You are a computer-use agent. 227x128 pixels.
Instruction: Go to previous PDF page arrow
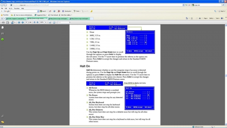coord(19,22)
